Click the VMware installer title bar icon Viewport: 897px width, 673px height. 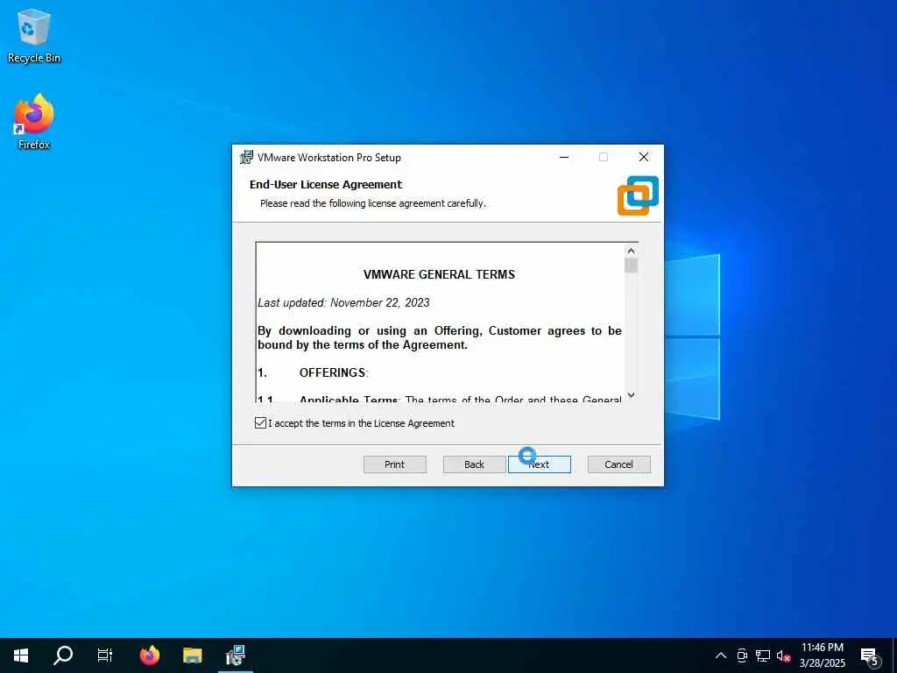coord(246,158)
